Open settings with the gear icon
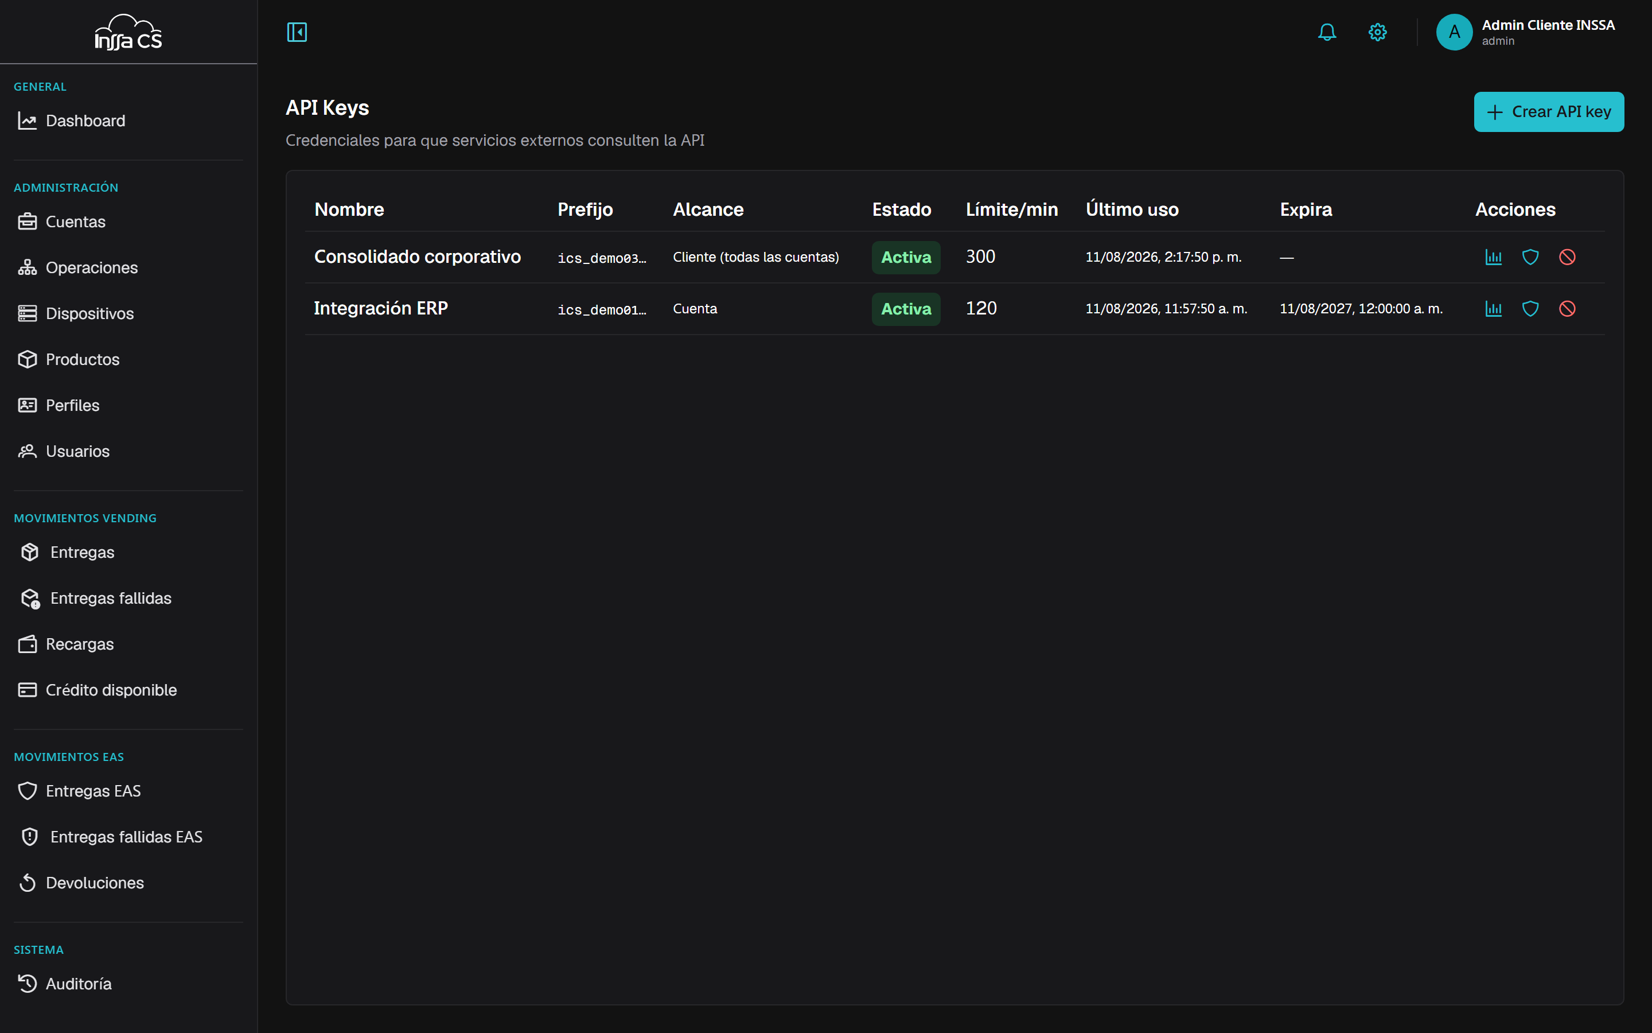The width and height of the screenshot is (1652, 1033). coord(1378,32)
